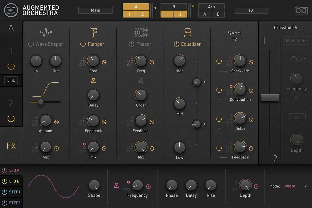The image size is (312, 208).
Task: Click the LFO Frequency tempo sync metronome icon
Action: [116, 186]
